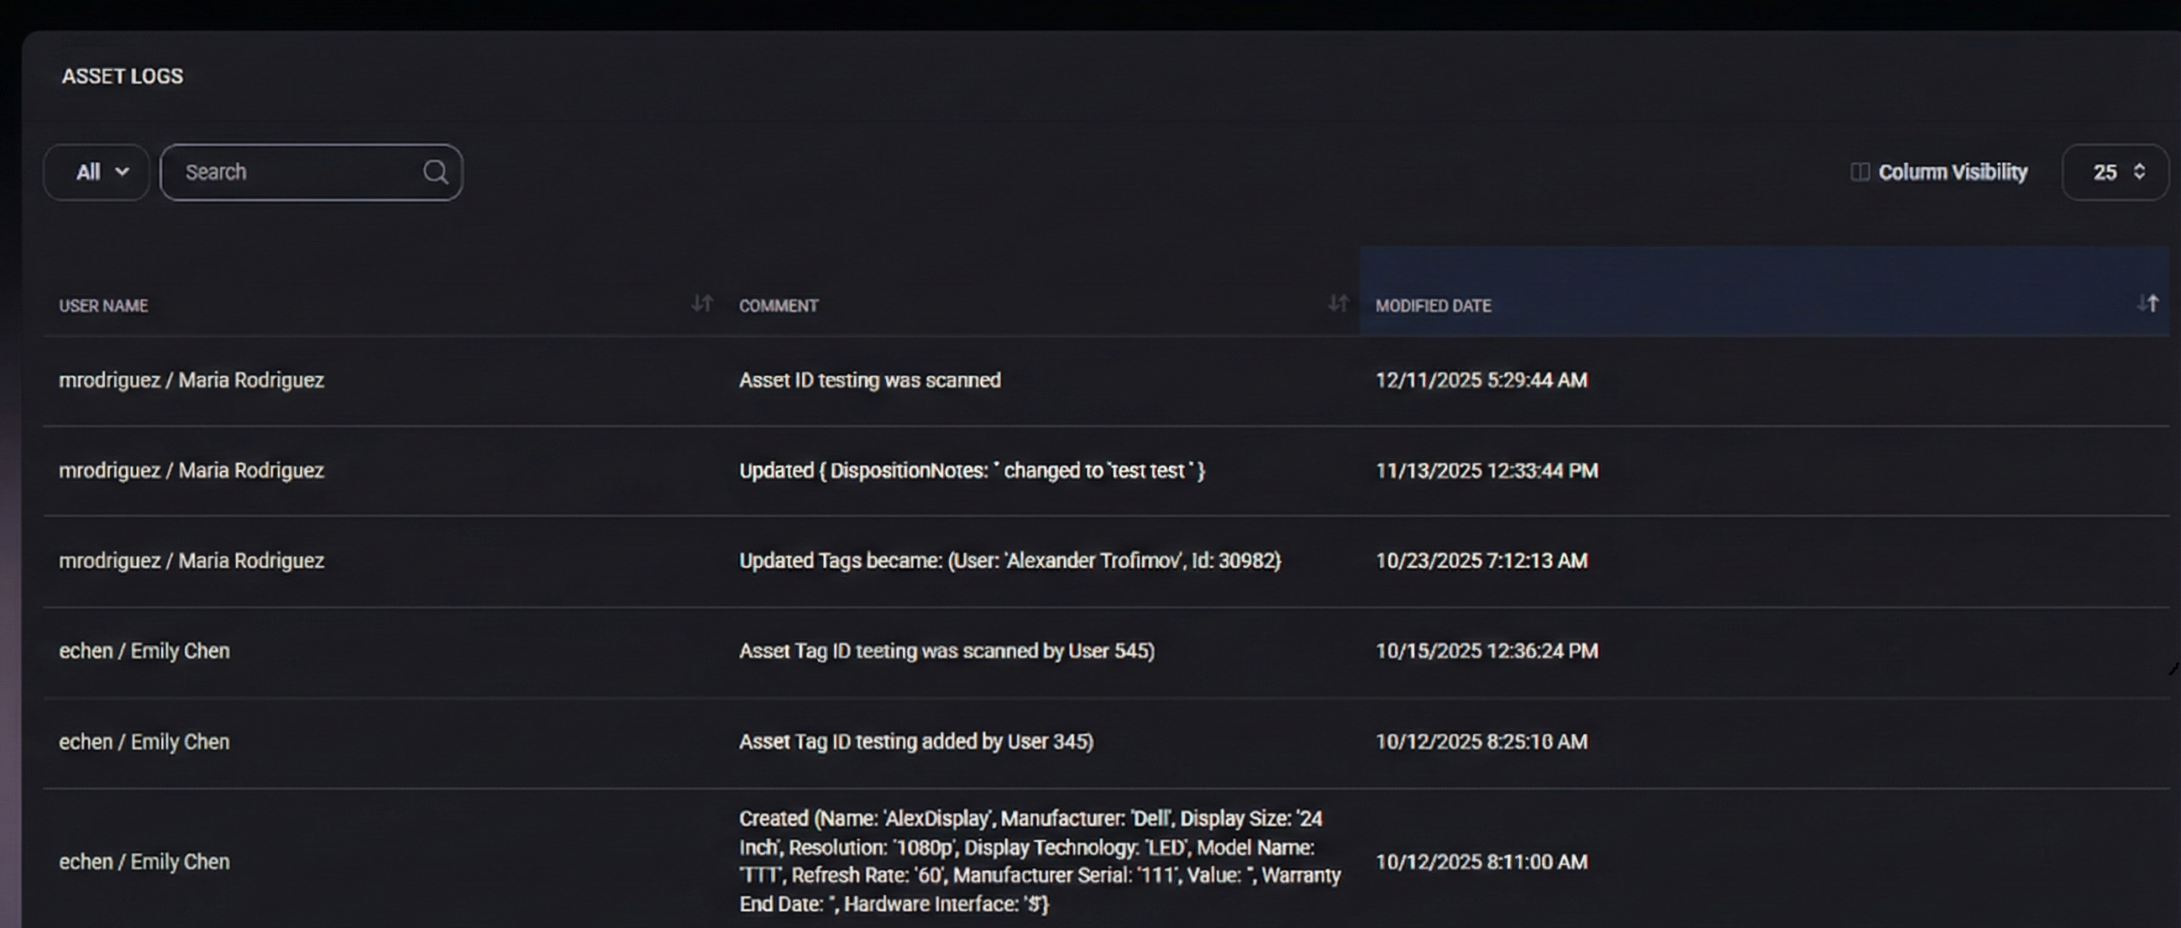Click the ASSET LOGS heading
The image size is (2181, 928).
[x=121, y=75]
